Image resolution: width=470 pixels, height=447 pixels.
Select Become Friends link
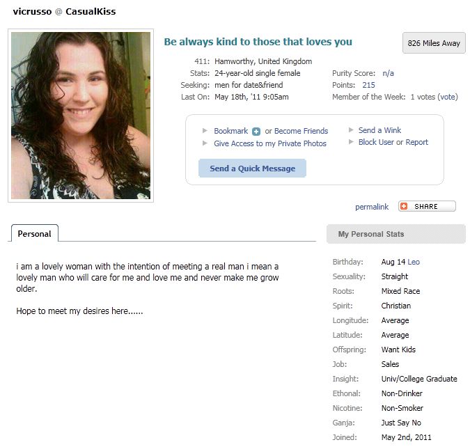click(x=301, y=131)
